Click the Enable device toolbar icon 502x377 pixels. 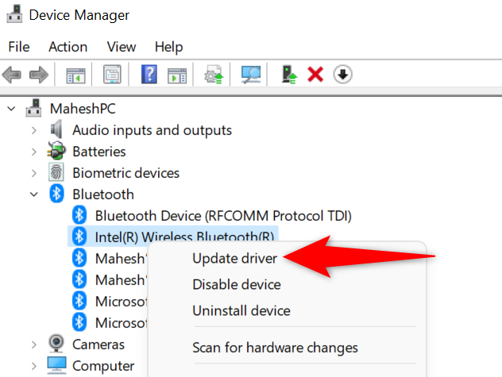[x=290, y=75]
